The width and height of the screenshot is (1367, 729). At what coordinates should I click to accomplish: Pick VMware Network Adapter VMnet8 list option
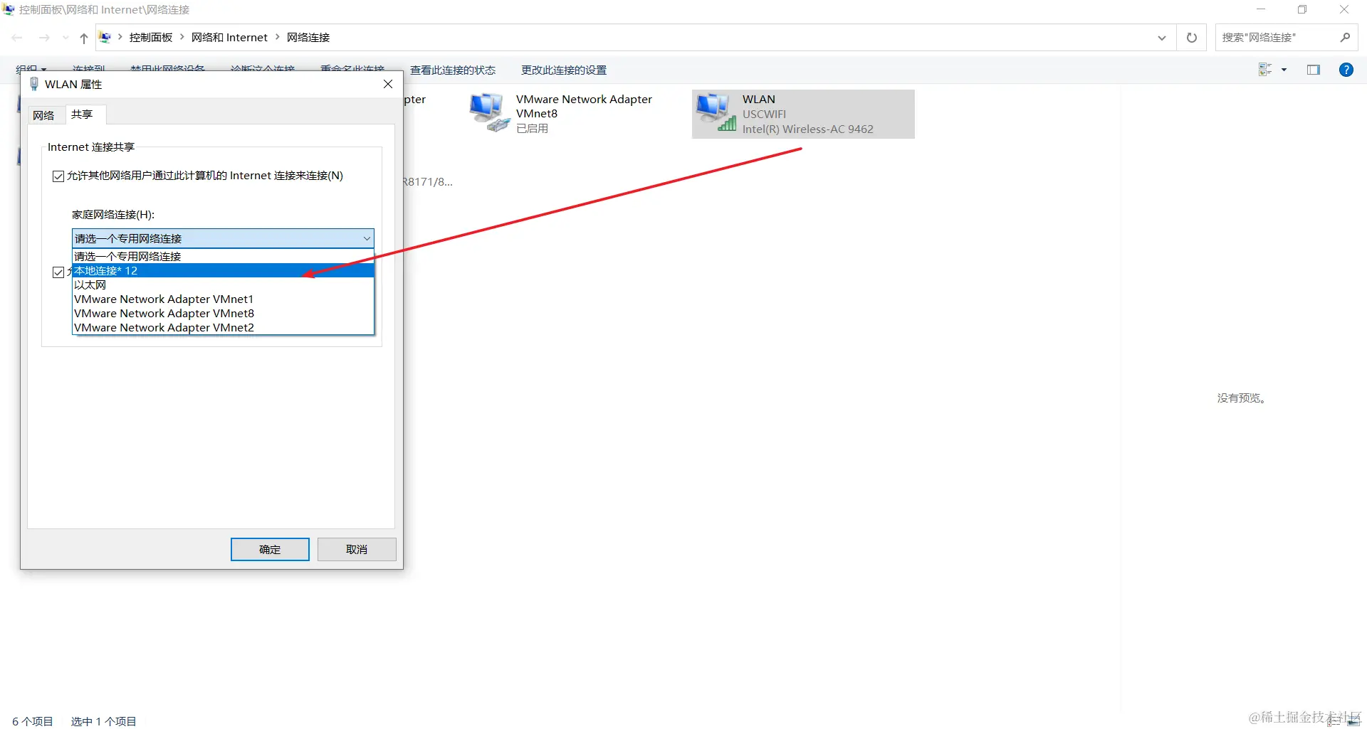[x=223, y=313]
